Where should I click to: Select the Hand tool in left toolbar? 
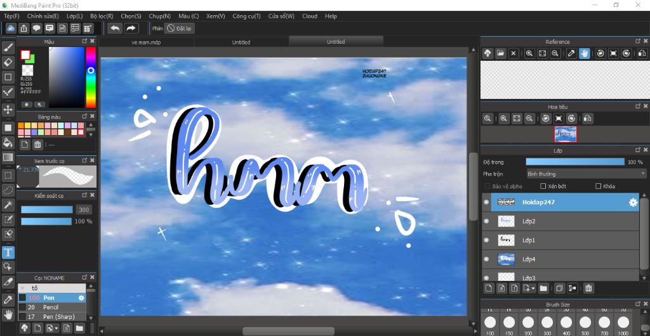pos(8,314)
